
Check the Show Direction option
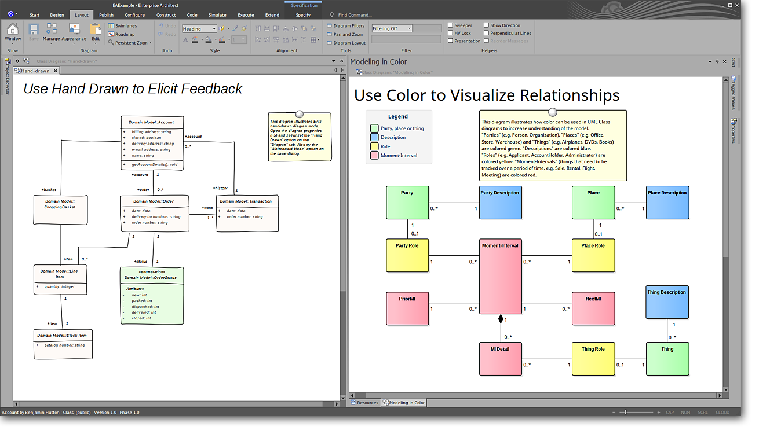coord(486,25)
